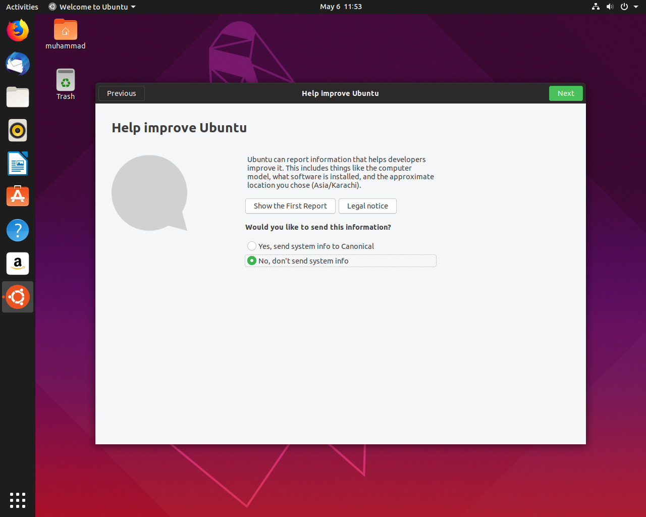The image size is (646, 517).
Task: Open Firefox from the dock
Action: point(18,31)
